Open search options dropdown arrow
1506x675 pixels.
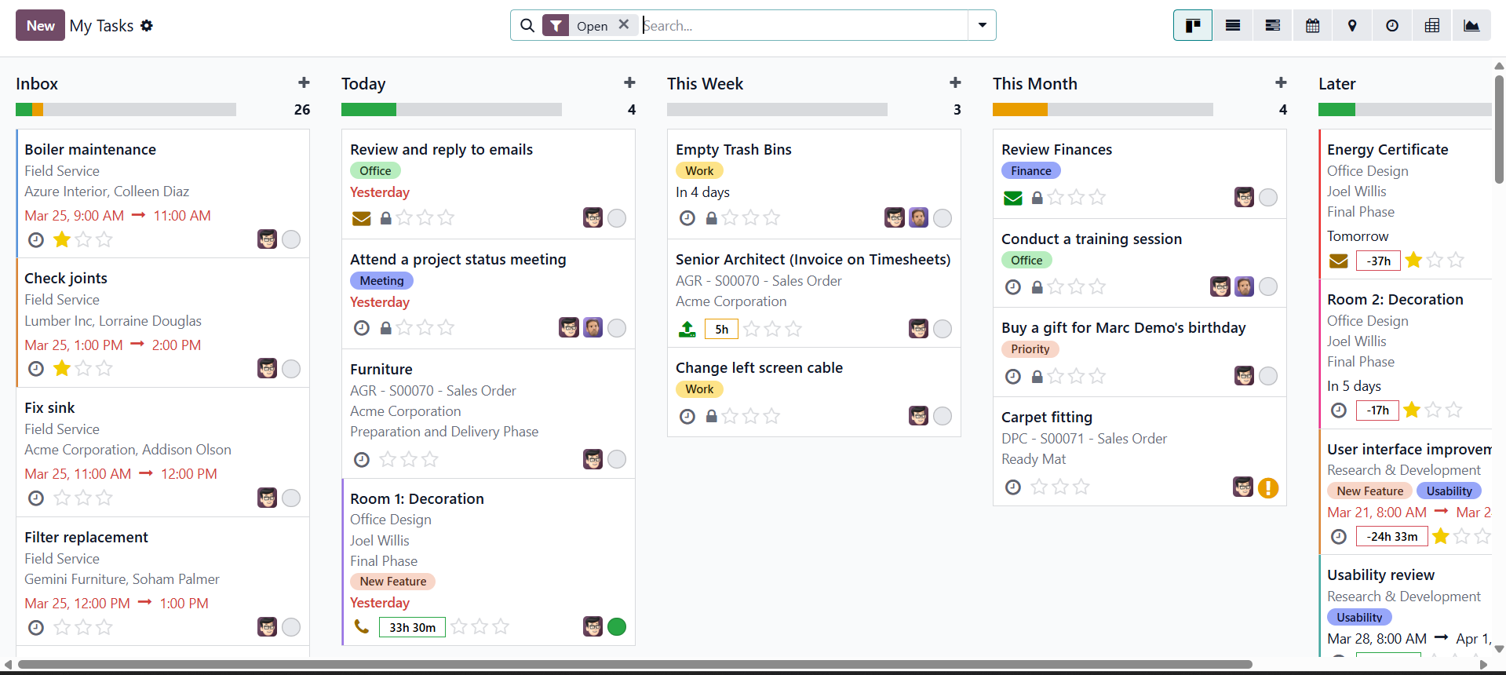(x=982, y=26)
